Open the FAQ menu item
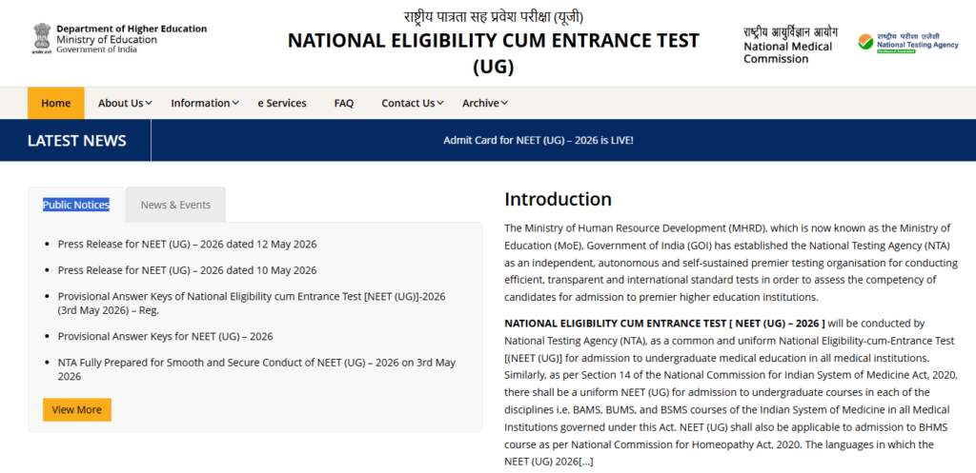Viewport: 976px width, 473px height. pos(343,103)
